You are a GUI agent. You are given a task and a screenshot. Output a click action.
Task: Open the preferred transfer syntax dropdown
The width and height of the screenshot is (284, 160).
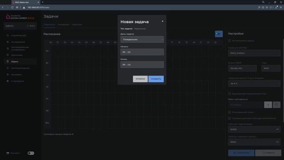254,84
